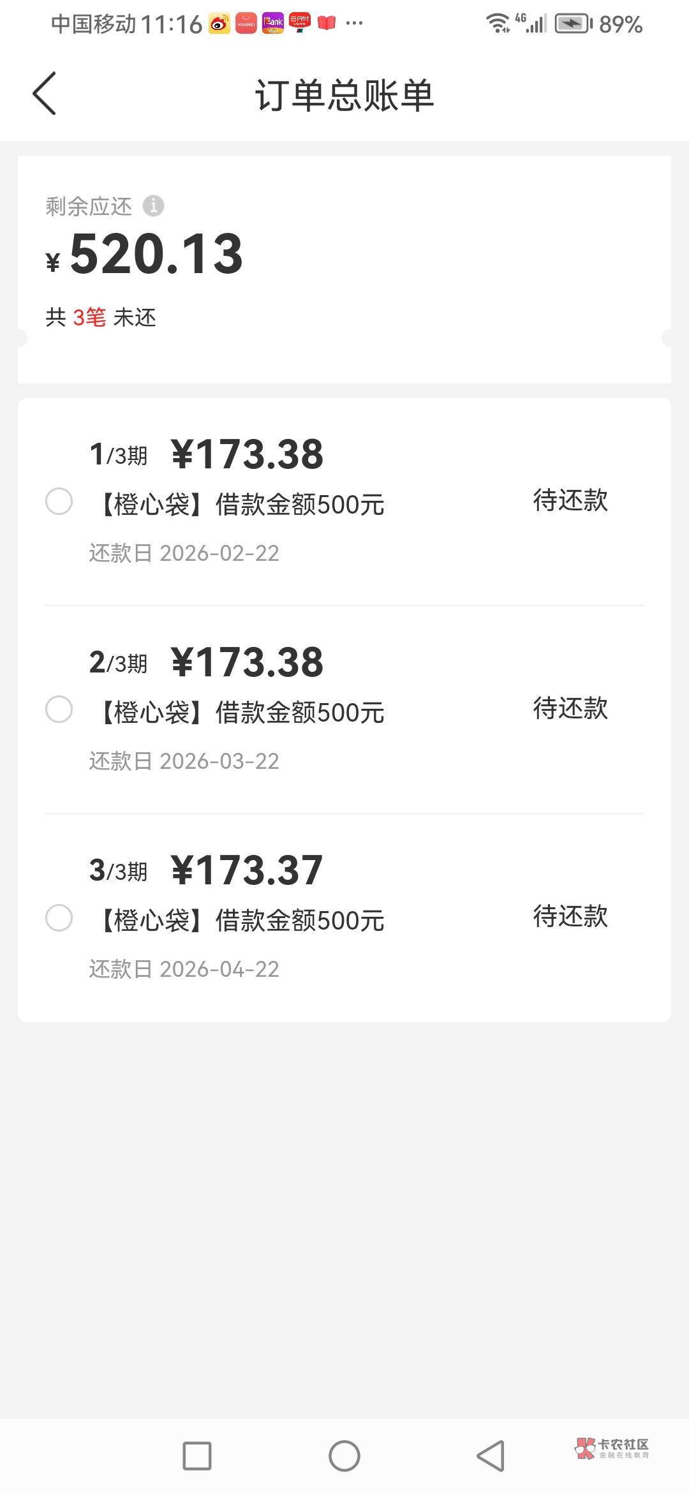Tap the ¥520.13 remaining amount
This screenshot has height=1493, width=689.
tap(156, 255)
